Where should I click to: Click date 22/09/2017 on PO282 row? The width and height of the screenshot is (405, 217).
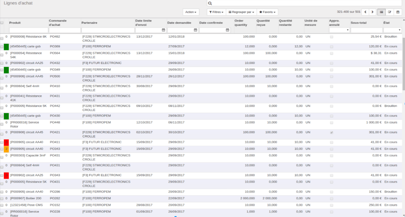tap(176, 198)
